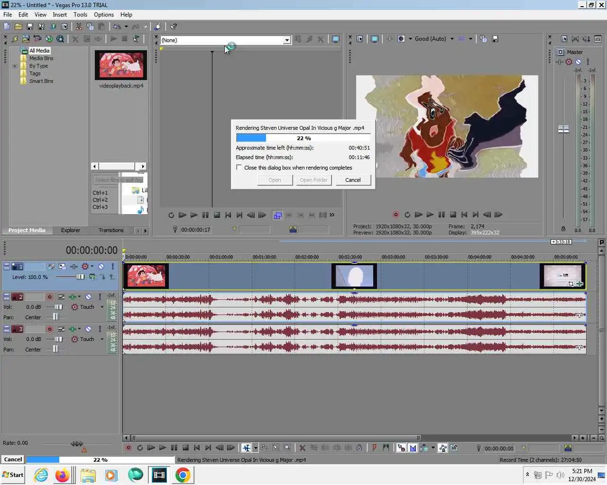Click the New project icon in the main toolbar
The width and height of the screenshot is (607, 485).
7,27
